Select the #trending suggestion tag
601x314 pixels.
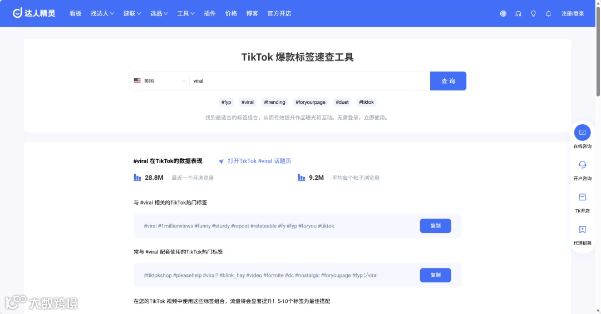pyautogui.click(x=274, y=102)
